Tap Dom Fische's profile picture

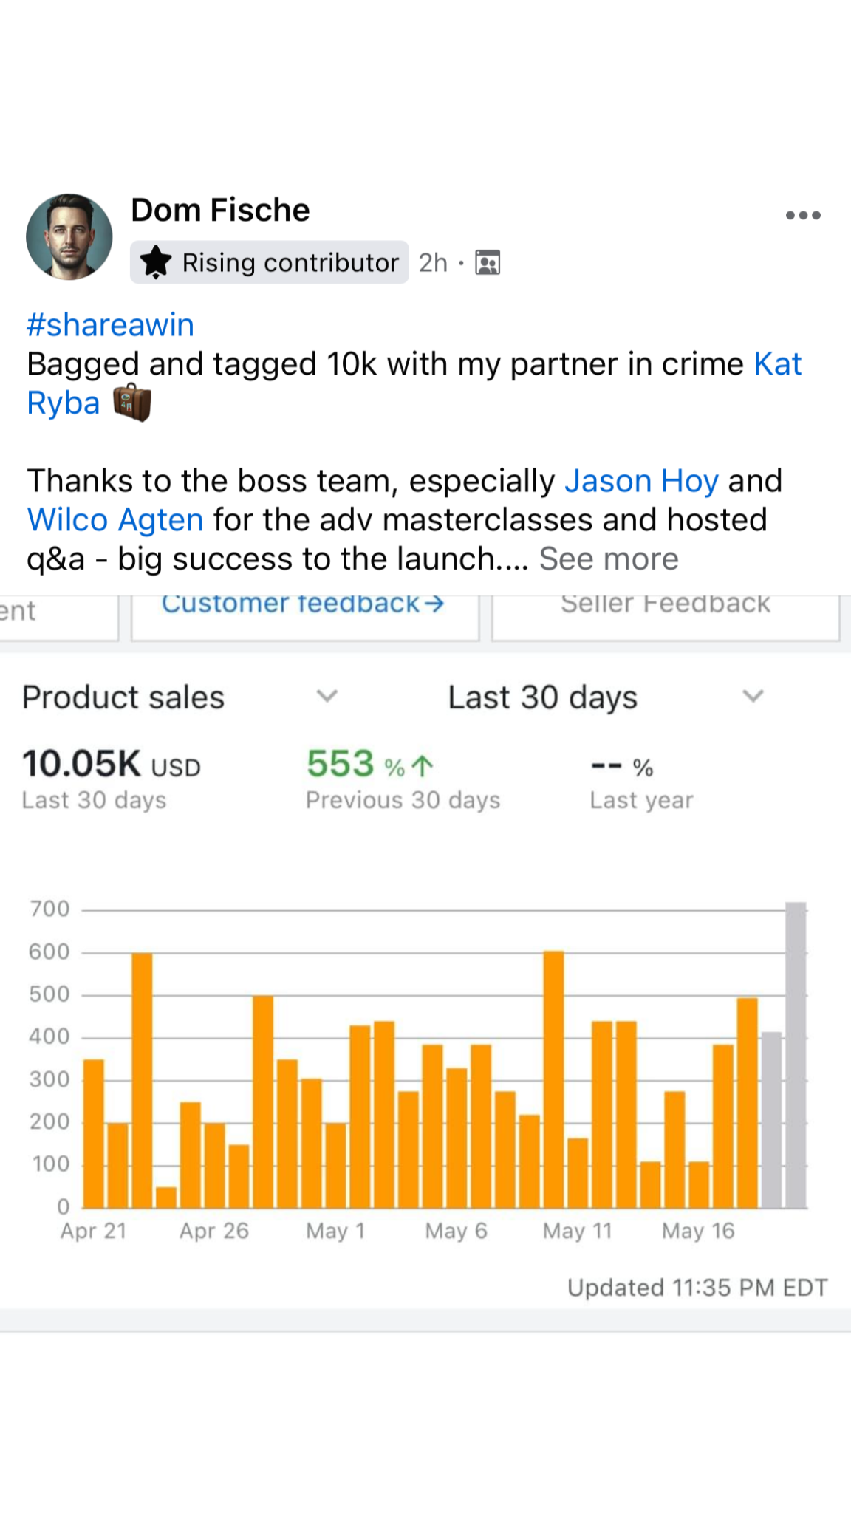(69, 237)
